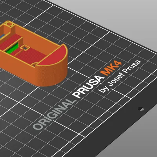Click the green infill section inside the model
This screenshot has height=157, width=157.
pyautogui.click(x=13, y=48)
